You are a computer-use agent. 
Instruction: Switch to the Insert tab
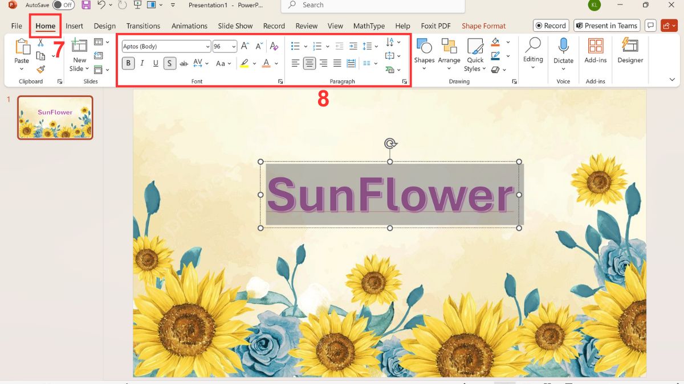[74, 26]
